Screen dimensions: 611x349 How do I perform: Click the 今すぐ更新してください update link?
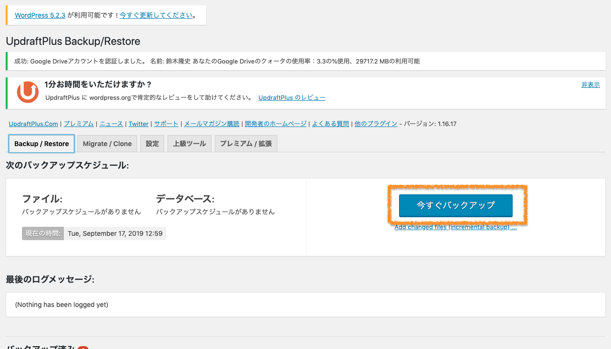pos(156,15)
